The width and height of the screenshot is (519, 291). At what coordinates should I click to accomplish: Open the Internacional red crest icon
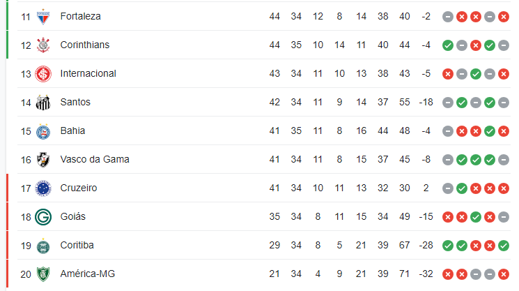tap(43, 73)
